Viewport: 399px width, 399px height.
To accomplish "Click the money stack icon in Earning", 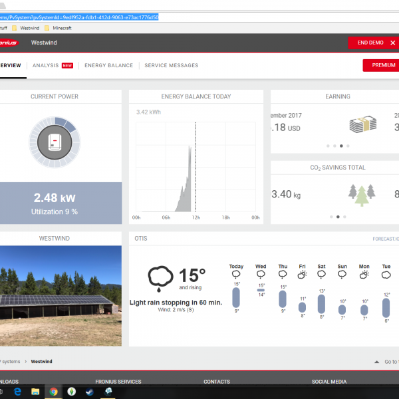I will coord(363,124).
